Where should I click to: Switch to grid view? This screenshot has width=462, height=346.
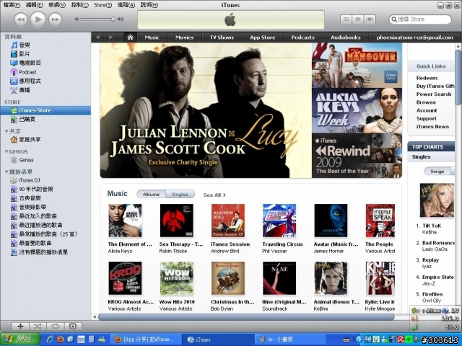tap(358, 19)
